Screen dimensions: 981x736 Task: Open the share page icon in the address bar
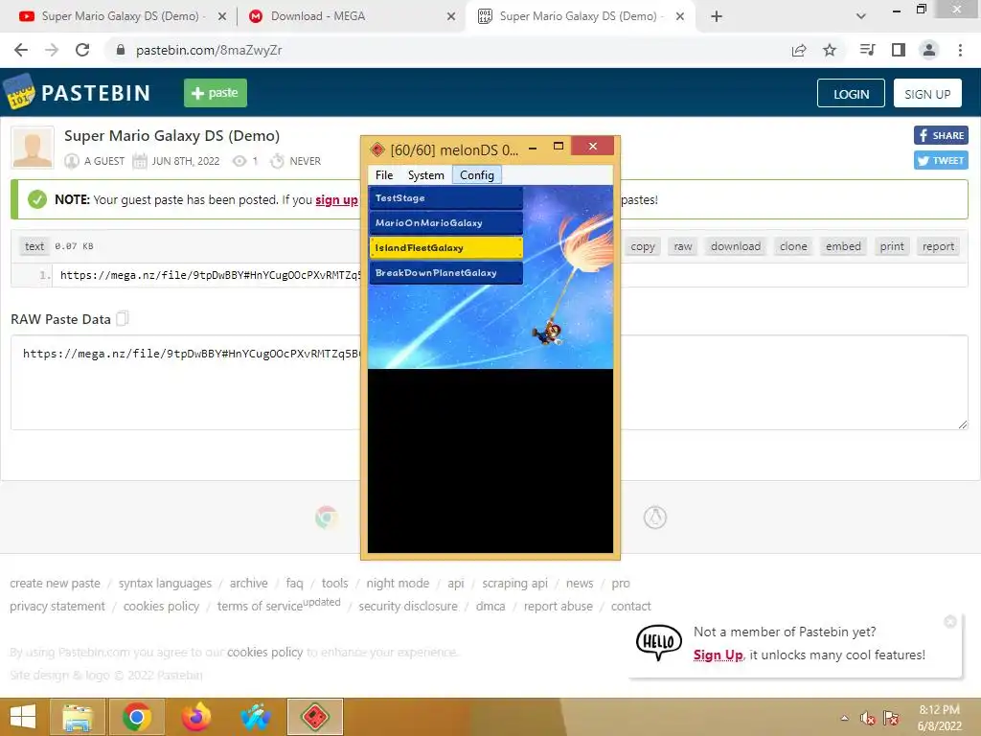tap(799, 50)
